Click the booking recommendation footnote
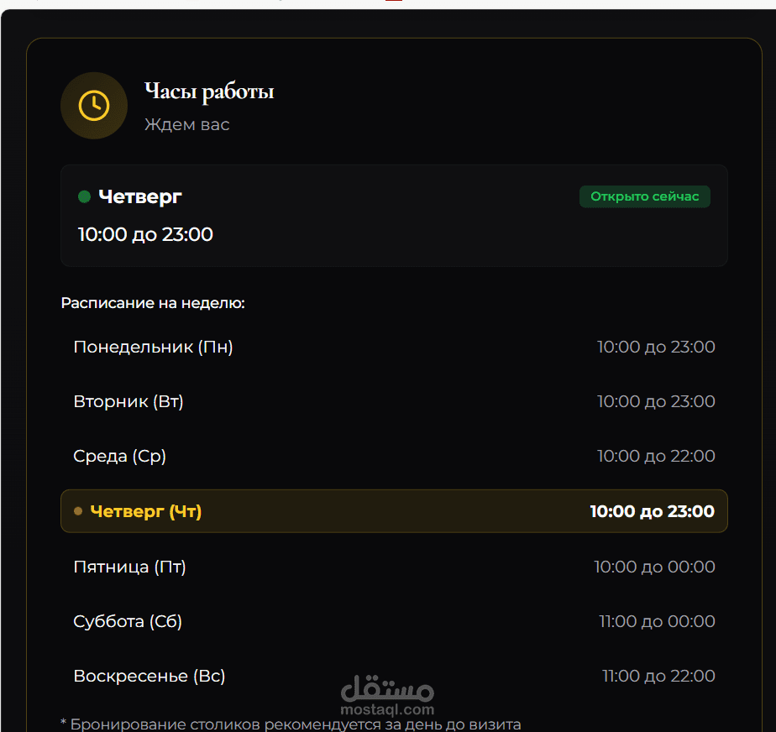Image resolution: width=776 pixels, height=732 pixels. 291,724
